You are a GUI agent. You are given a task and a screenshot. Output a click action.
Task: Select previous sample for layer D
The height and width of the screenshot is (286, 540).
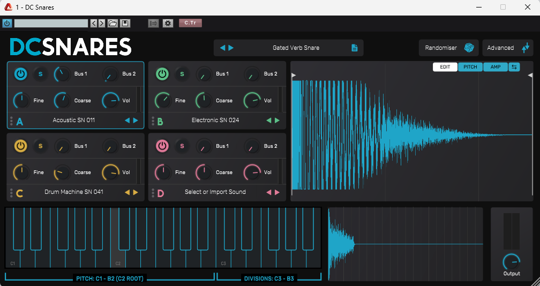point(269,192)
